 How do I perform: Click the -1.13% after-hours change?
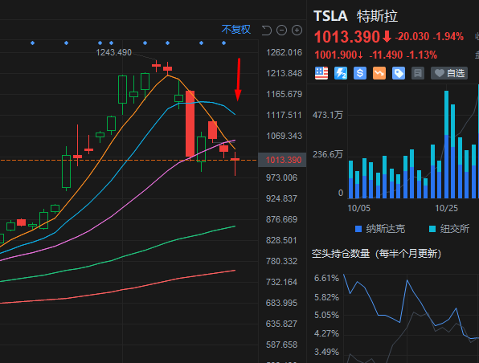(x=422, y=55)
